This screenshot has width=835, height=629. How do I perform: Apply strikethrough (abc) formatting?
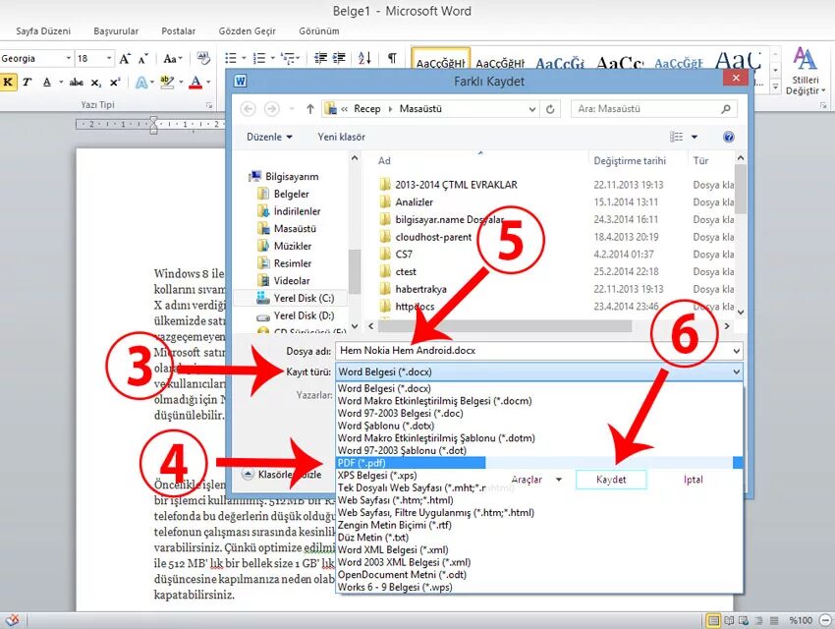coord(77,82)
